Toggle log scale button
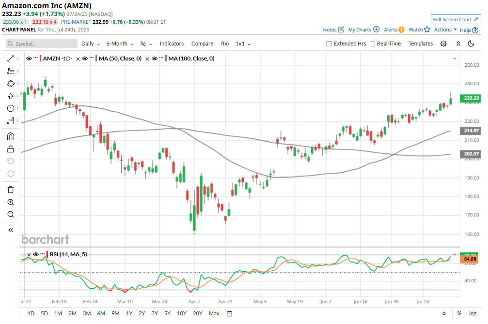The width and height of the screenshot is (488, 324). (x=473, y=313)
